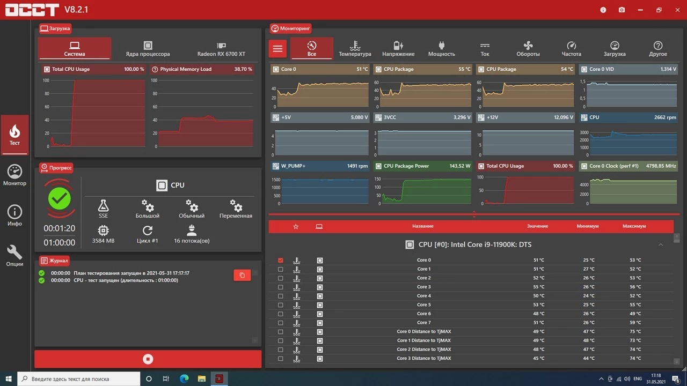Open the Инфо sidebar section
The height and width of the screenshot is (386, 687).
click(14, 216)
